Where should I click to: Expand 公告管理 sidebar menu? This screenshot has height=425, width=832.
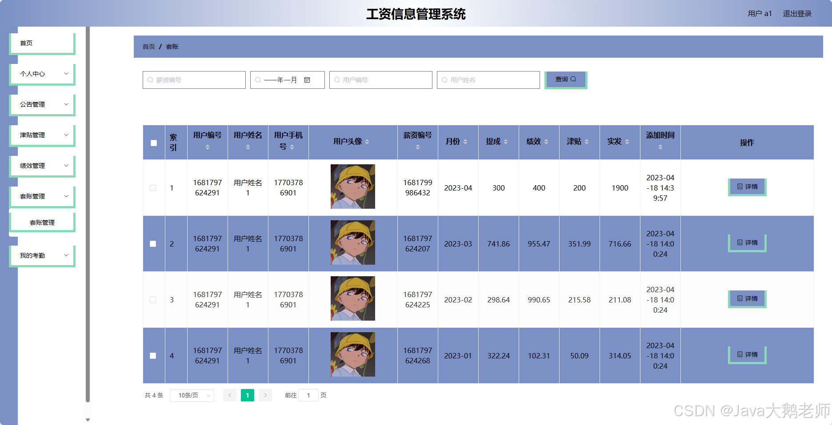click(x=42, y=104)
